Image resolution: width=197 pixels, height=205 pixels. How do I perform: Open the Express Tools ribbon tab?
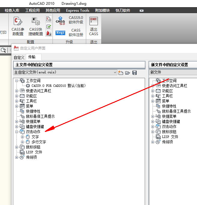[77, 11]
